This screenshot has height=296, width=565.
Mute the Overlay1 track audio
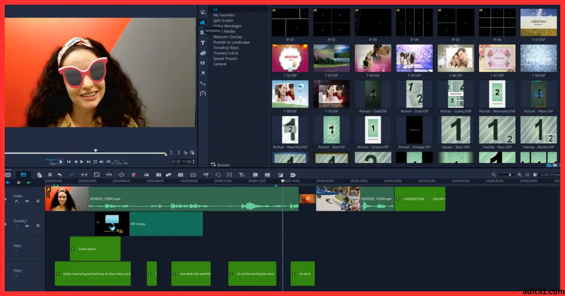(x=27, y=226)
